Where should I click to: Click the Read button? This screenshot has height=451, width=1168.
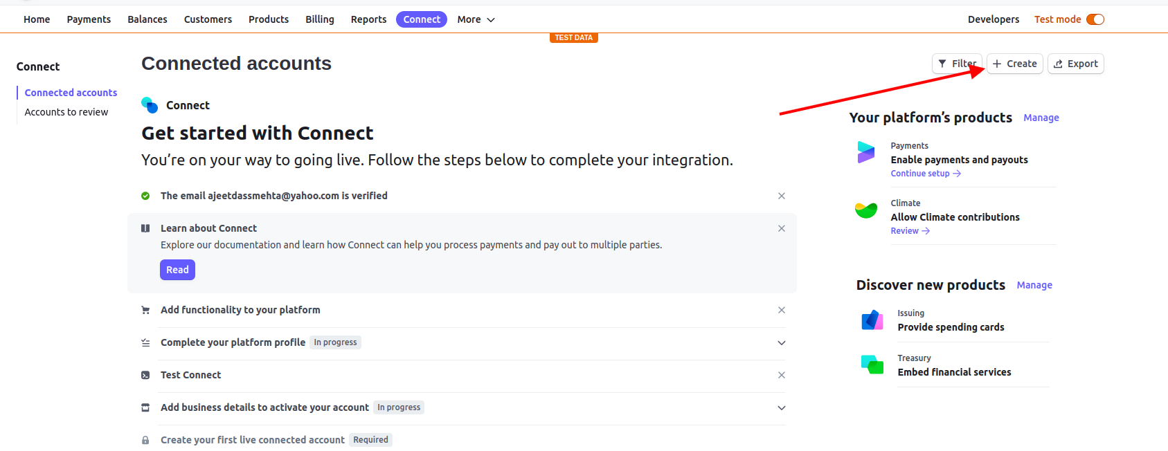pos(177,270)
